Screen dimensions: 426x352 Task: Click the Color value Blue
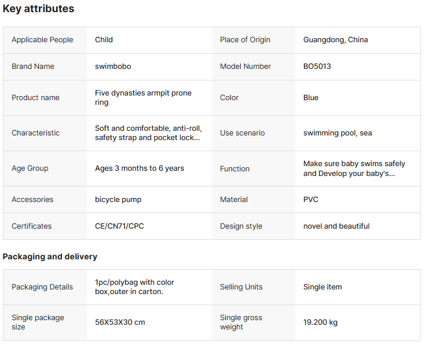pos(311,98)
